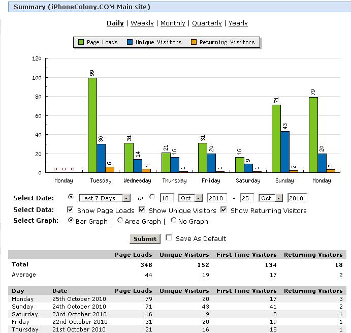The height and width of the screenshot is (333, 351).
Task: Choose the No Graph radio option
Action: tap(174, 221)
